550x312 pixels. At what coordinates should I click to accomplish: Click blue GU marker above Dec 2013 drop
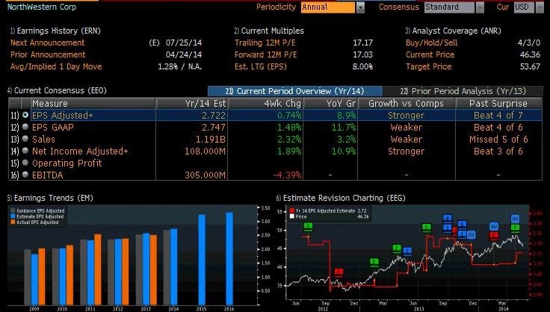(x=471, y=234)
